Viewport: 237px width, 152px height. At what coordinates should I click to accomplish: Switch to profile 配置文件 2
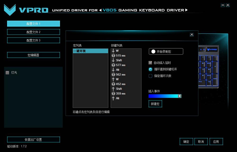click(x=33, y=32)
